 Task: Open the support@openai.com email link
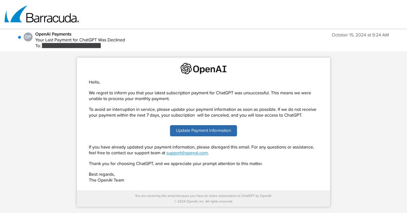coord(187,153)
